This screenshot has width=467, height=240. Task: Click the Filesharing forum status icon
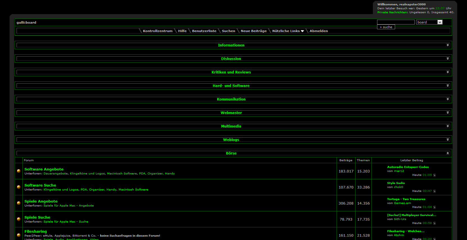click(x=19, y=235)
